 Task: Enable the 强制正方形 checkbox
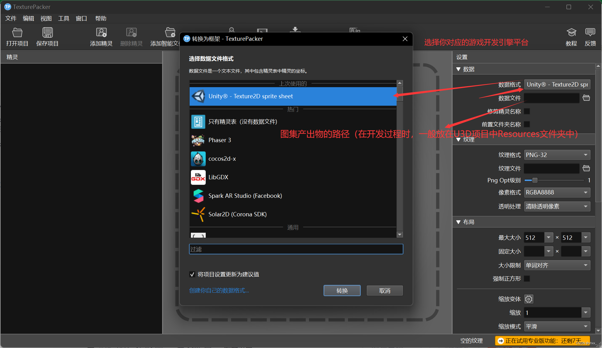tap(527, 278)
